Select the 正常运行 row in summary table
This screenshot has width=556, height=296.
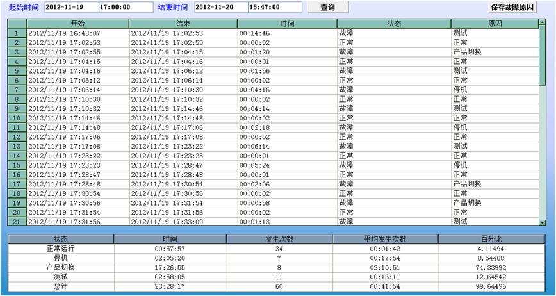click(x=61, y=249)
